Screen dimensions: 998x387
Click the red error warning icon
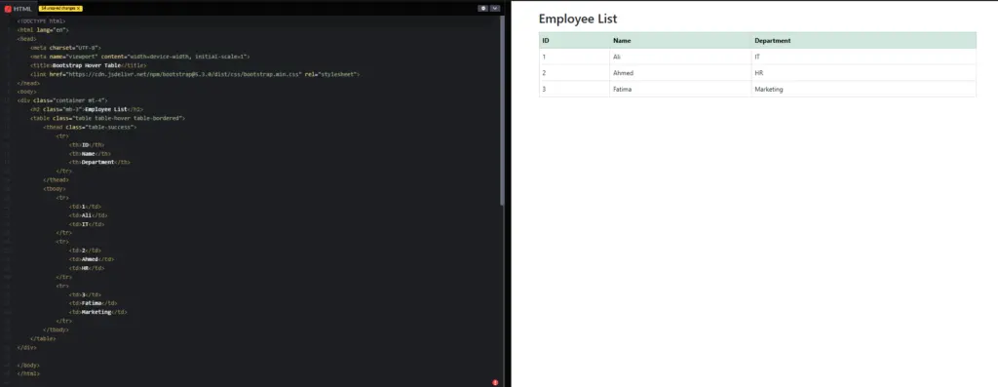pos(495,382)
